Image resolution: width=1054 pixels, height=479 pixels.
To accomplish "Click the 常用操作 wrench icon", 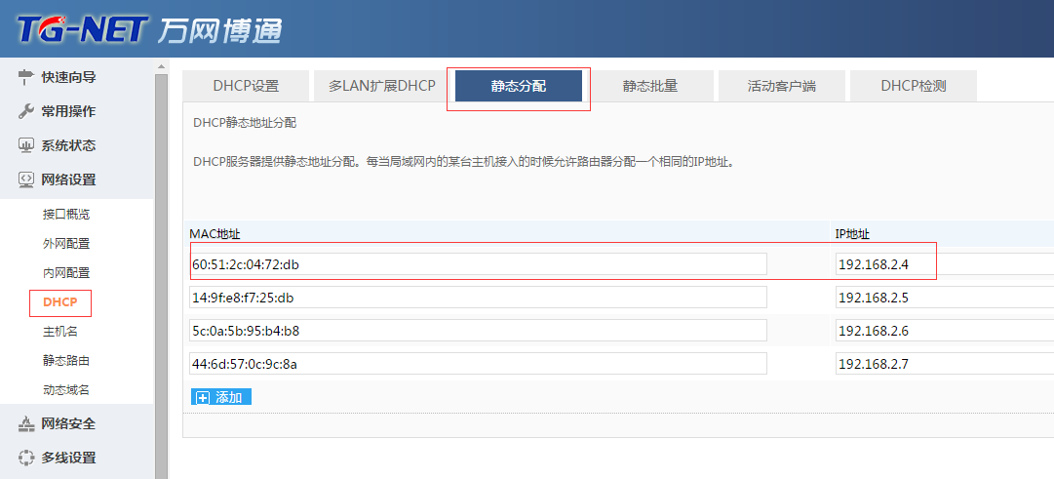I will pos(26,111).
